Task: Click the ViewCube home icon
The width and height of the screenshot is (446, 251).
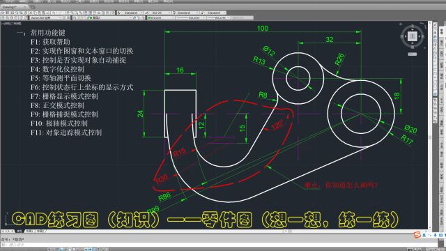Action: 401,24
